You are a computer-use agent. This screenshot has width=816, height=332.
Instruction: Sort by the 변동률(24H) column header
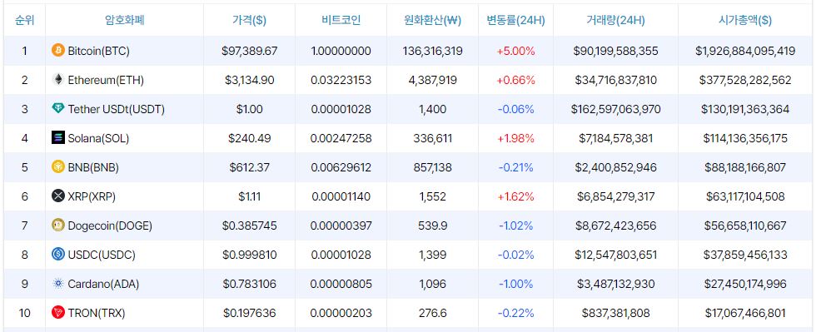(x=515, y=20)
